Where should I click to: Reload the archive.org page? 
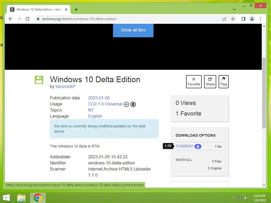pyautogui.click(x=28, y=19)
